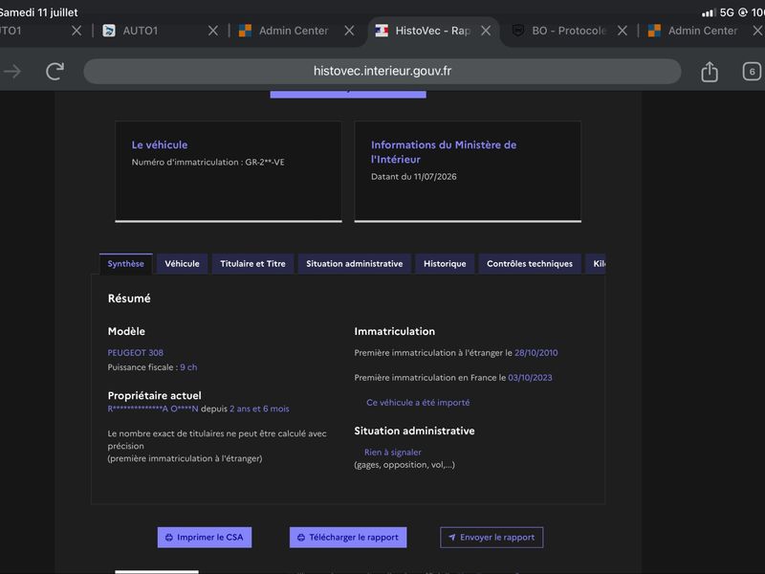
Task: Open the Contrôles techniques tab
Action: click(530, 264)
